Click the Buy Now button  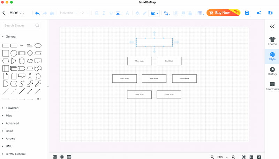[223, 13]
